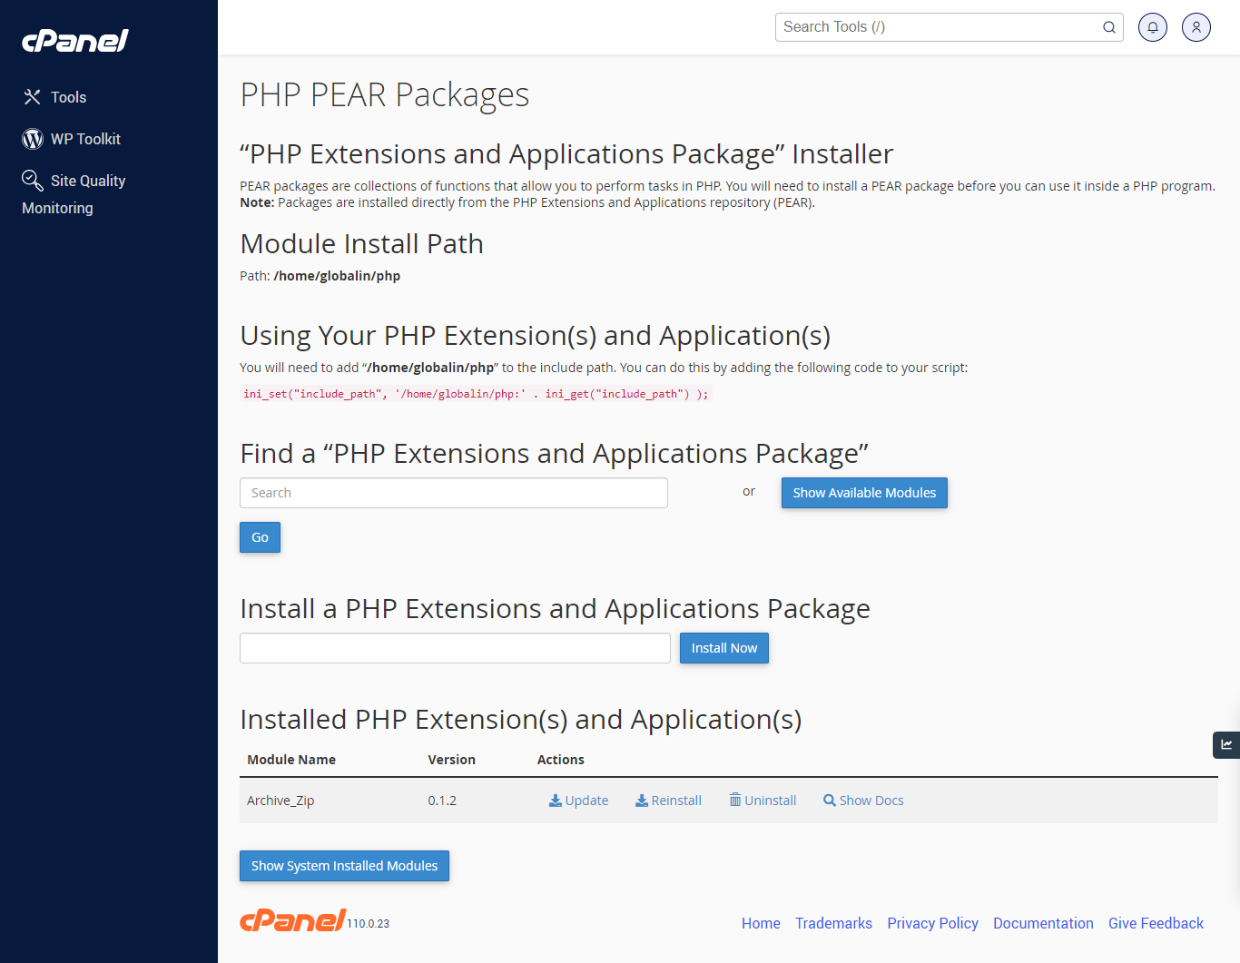Click the WordPress logo icon
The width and height of the screenshot is (1240, 963).
click(33, 139)
